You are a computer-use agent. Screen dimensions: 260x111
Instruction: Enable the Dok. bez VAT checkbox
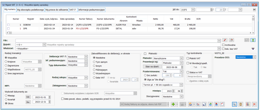click(223, 49)
